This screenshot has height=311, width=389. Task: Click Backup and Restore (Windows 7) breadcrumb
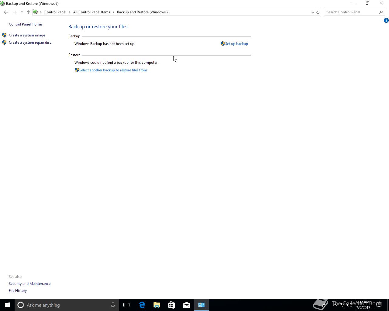143,12
